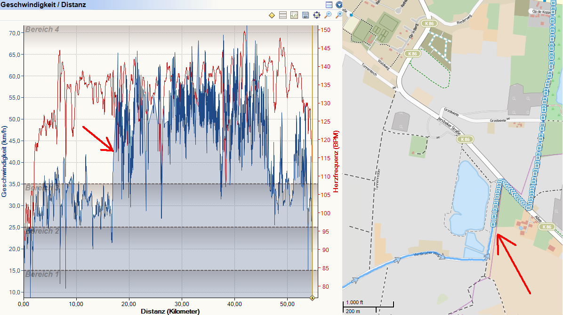Click the Jersbeker Straße label on map
Viewport: 563px width, 315px height.
point(449,126)
